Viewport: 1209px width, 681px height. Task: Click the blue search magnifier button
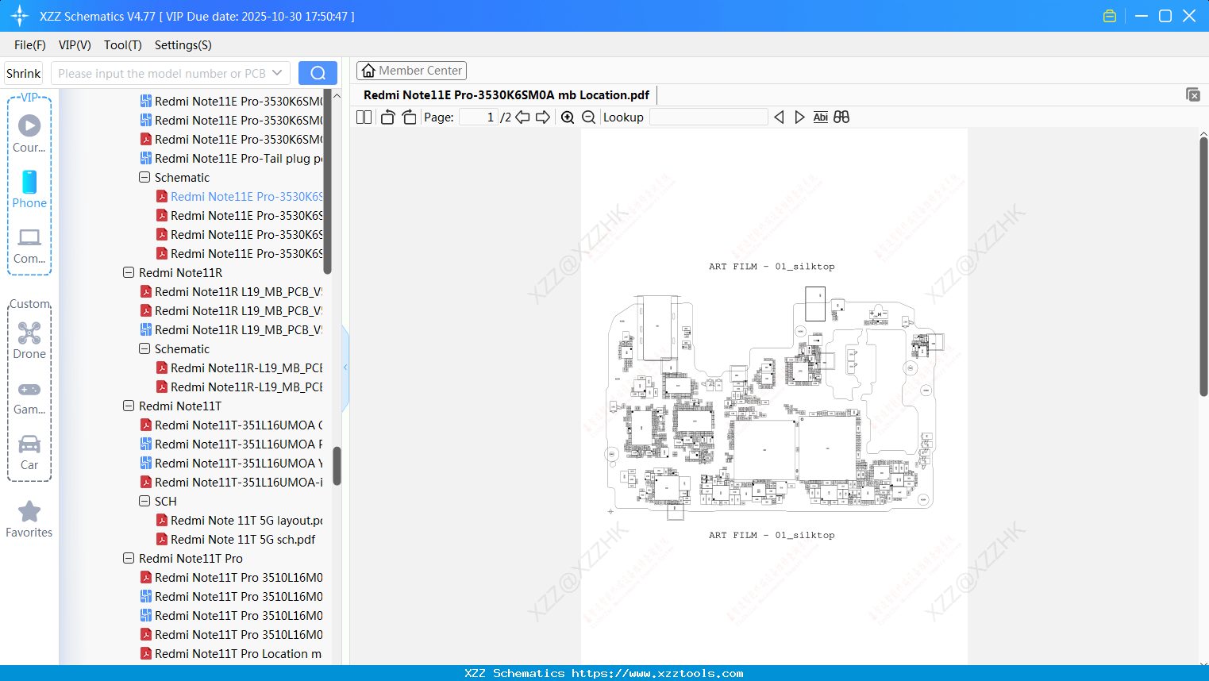(318, 72)
